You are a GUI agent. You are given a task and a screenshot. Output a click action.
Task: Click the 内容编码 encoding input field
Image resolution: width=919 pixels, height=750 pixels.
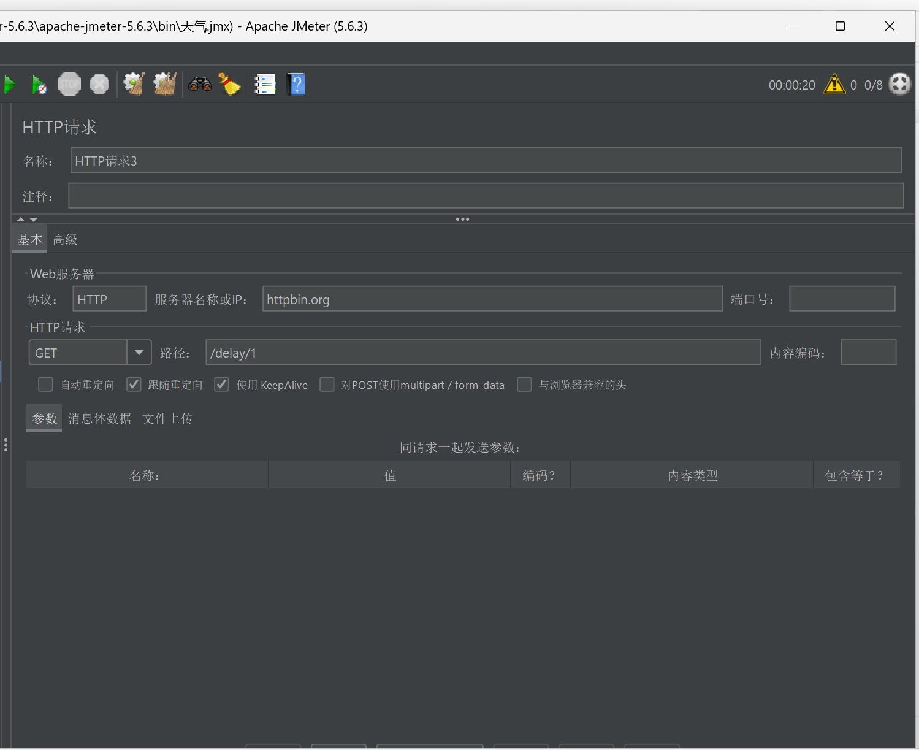868,353
